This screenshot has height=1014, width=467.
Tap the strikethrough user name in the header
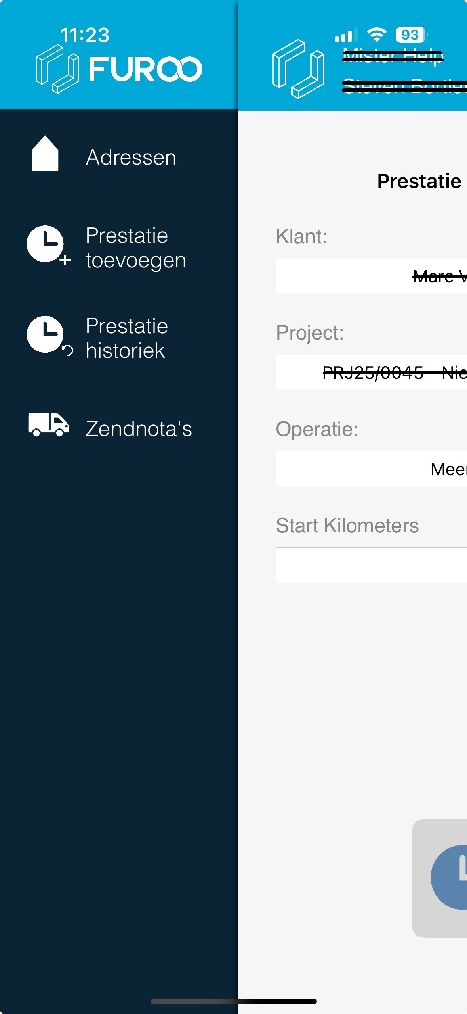404,86
